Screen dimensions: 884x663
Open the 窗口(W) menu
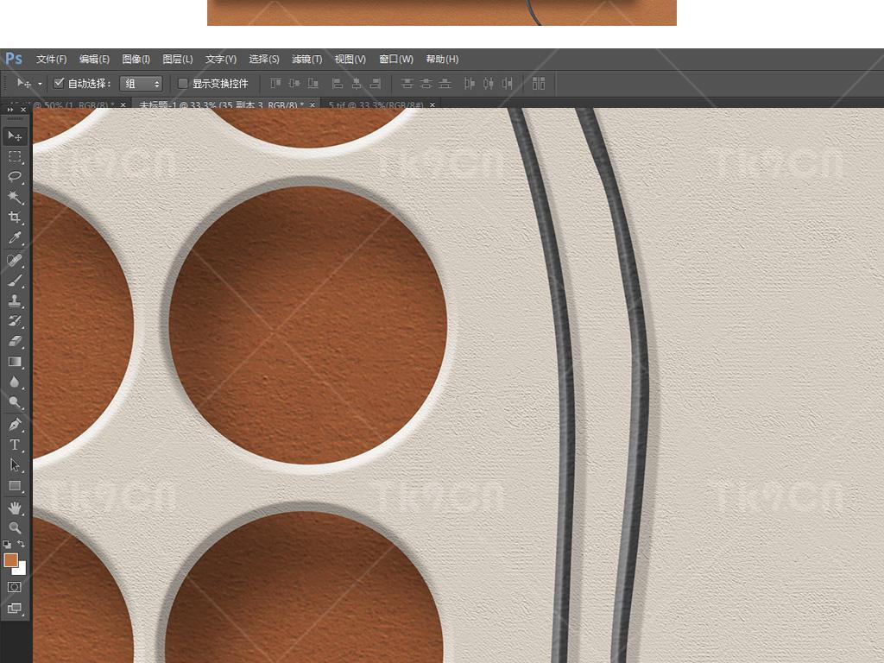(395, 60)
